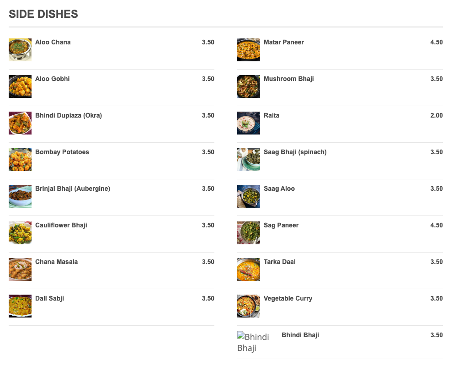458x366 pixels.
Task: Choose the Chana Masala item name
Action: (x=57, y=262)
